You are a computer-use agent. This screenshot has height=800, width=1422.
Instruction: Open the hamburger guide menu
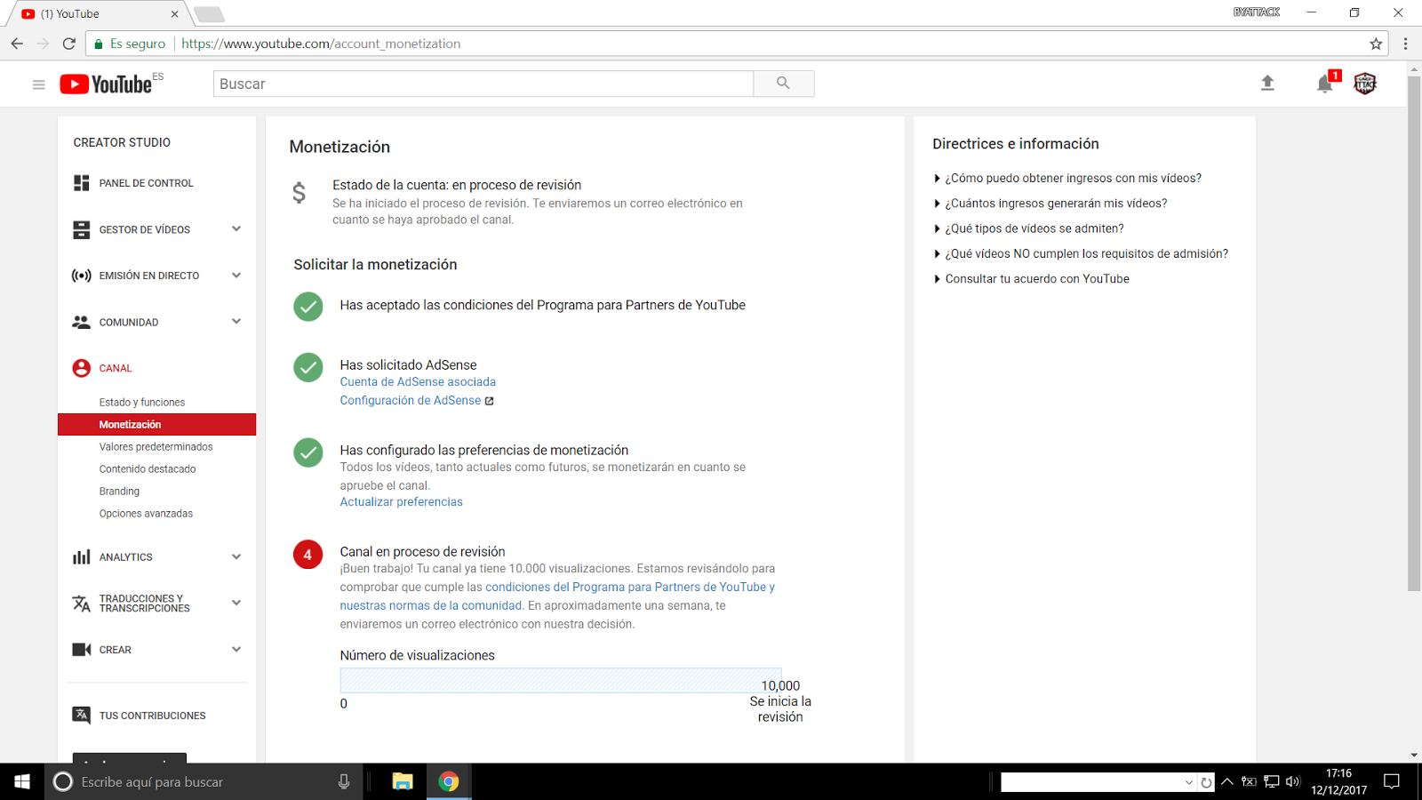point(38,84)
